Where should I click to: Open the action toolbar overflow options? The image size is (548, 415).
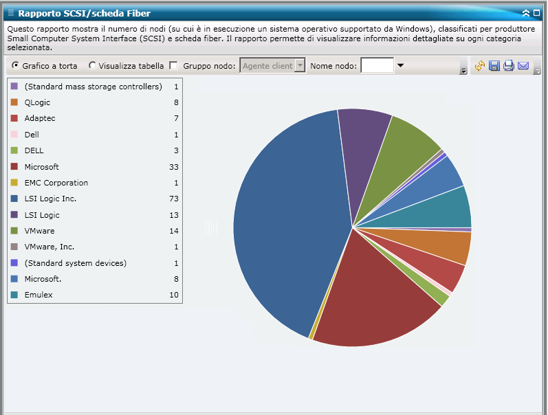tap(538, 71)
